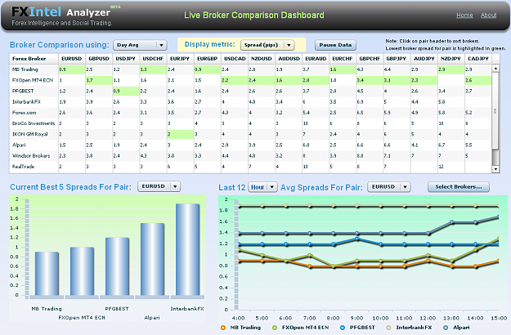The width and height of the screenshot is (511, 335).
Task: Click Alpari gray-blue legend marker
Action: (x=445, y=328)
